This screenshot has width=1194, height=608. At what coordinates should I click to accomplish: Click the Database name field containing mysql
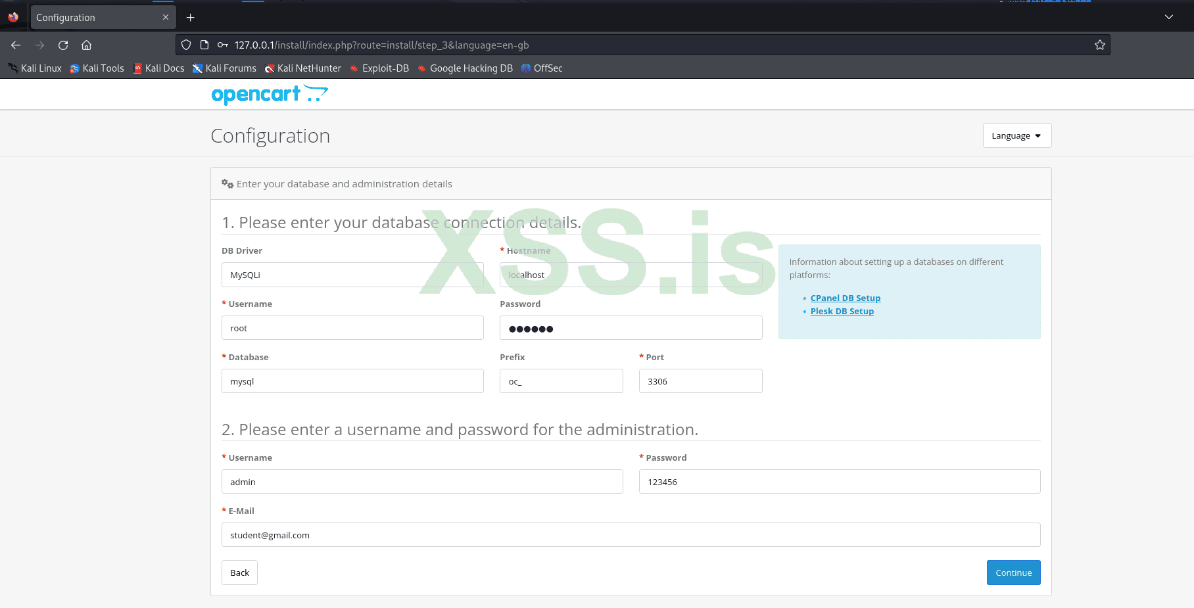point(352,381)
